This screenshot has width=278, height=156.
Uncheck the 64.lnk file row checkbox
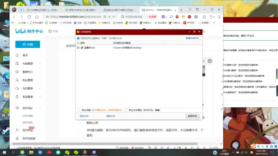point(78,48)
